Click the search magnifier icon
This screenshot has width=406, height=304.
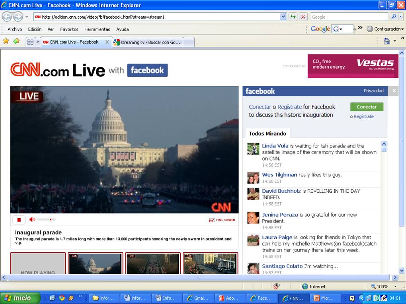[x=394, y=17]
